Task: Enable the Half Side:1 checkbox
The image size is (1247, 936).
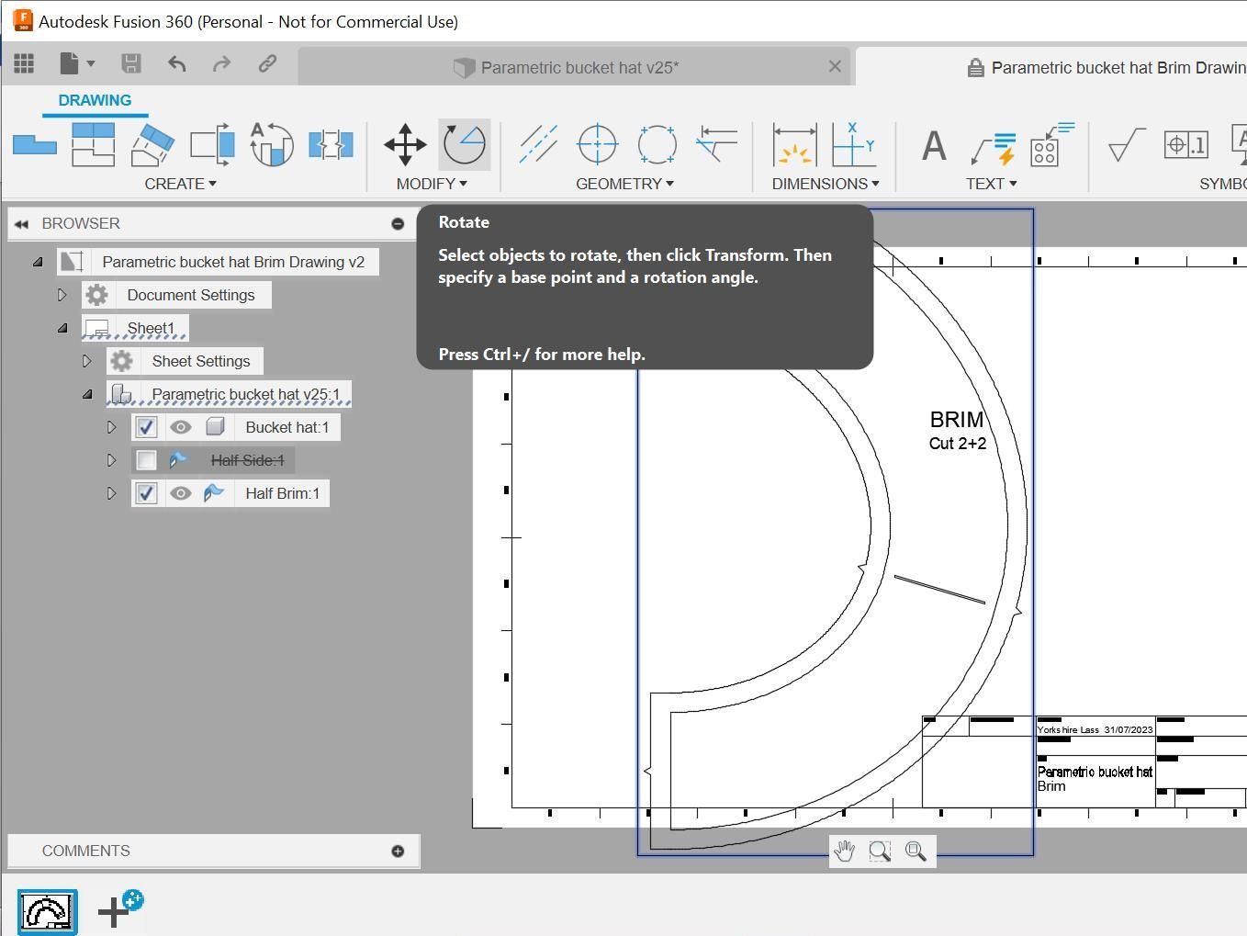Action: pos(146,460)
